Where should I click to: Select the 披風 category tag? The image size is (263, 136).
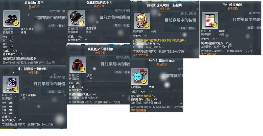[192, 28]
